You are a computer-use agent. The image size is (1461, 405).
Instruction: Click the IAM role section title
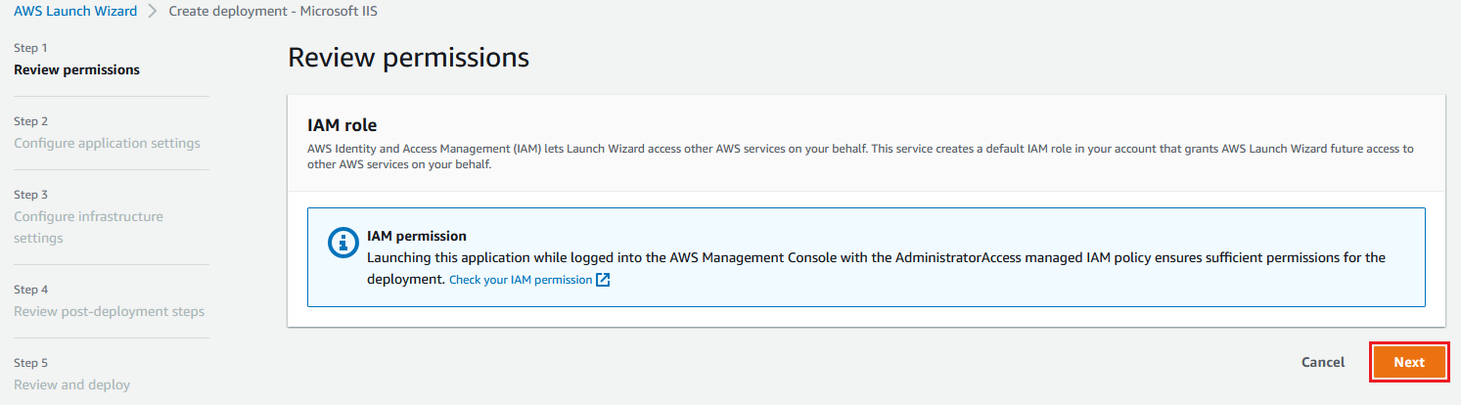pos(342,125)
